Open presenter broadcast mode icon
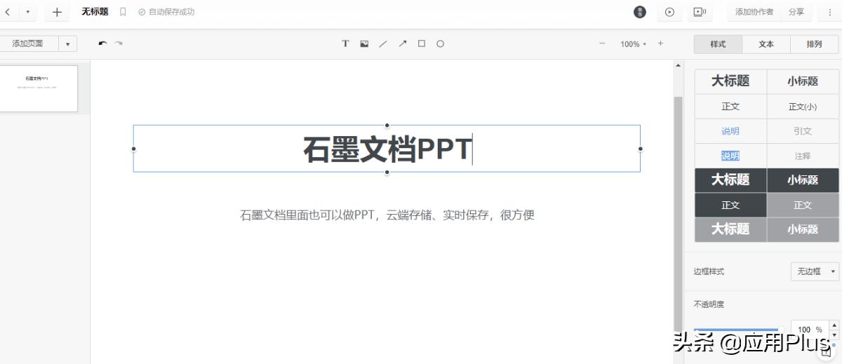842x364 pixels. coord(699,12)
